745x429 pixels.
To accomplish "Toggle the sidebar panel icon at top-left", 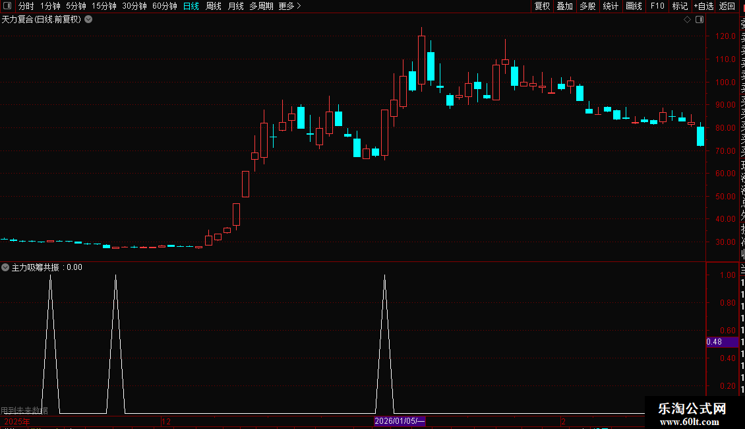I will (7, 6).
